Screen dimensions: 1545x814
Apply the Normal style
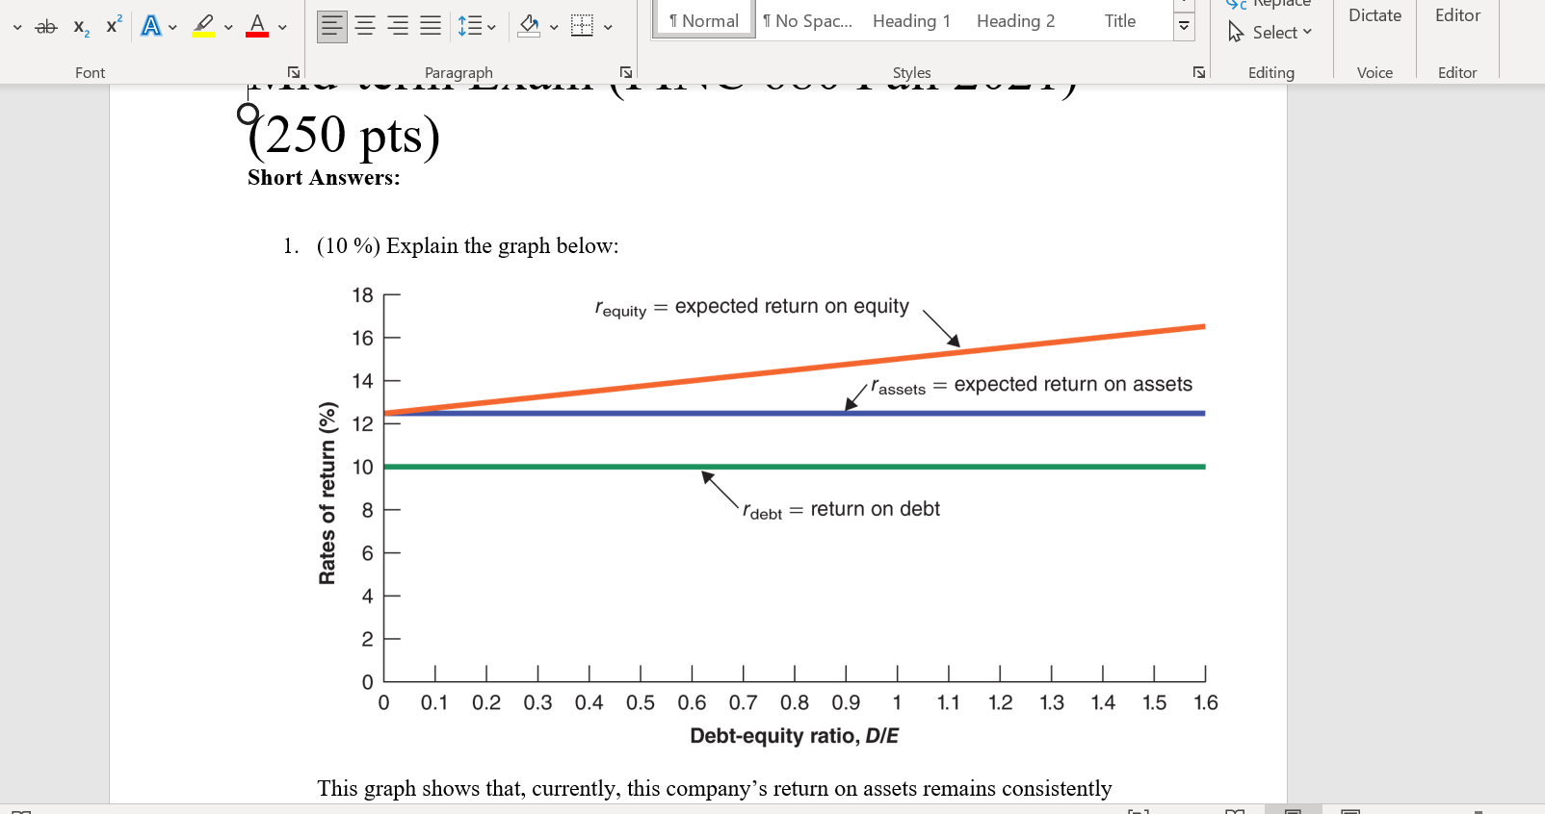pos(703,20)
